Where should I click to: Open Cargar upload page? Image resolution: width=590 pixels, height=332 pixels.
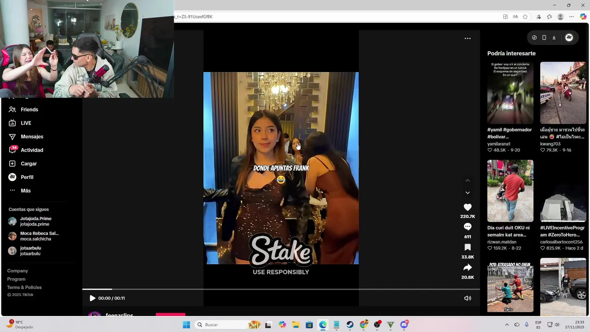(x=29, y=164)
